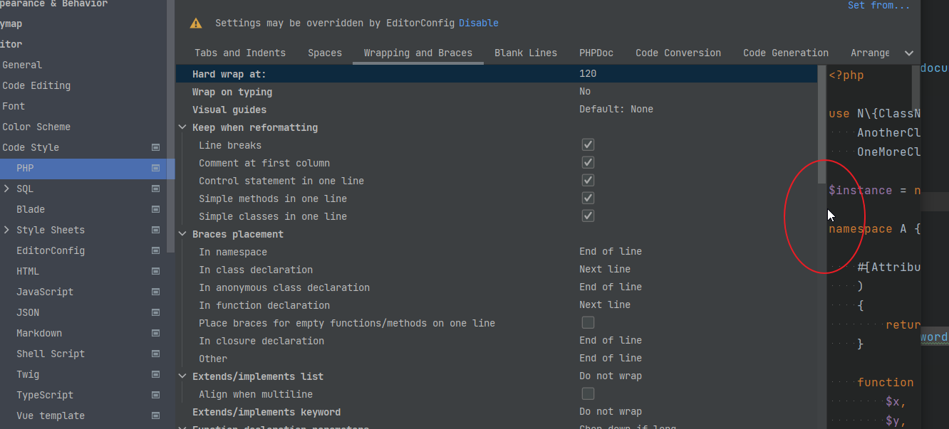
Task: Change In class declaration brace placement value
Action: click(605, 269)
